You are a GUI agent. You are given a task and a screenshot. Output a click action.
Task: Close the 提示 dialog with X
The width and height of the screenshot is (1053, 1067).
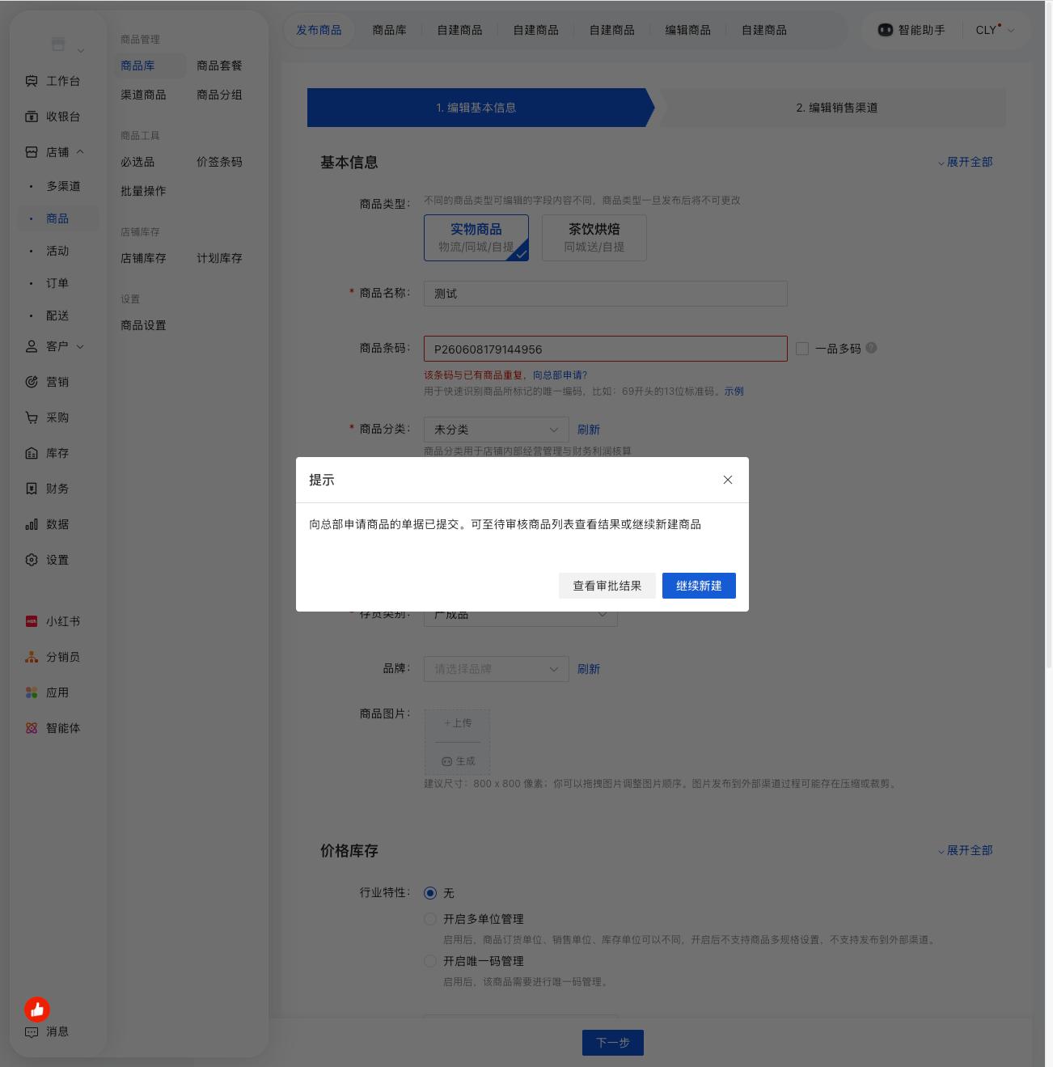[728, 480]
